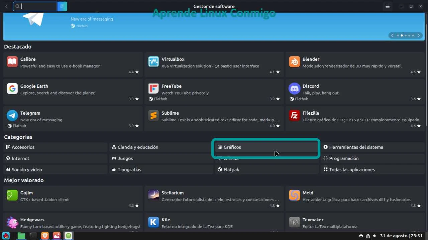Browse the Internet category
The image size is (428, 240).
pyautogui.click(x=56, y=158)
